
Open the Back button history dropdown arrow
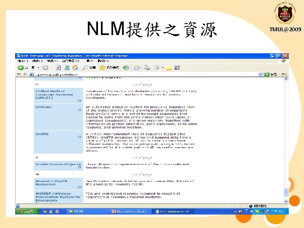click(38, 68)
